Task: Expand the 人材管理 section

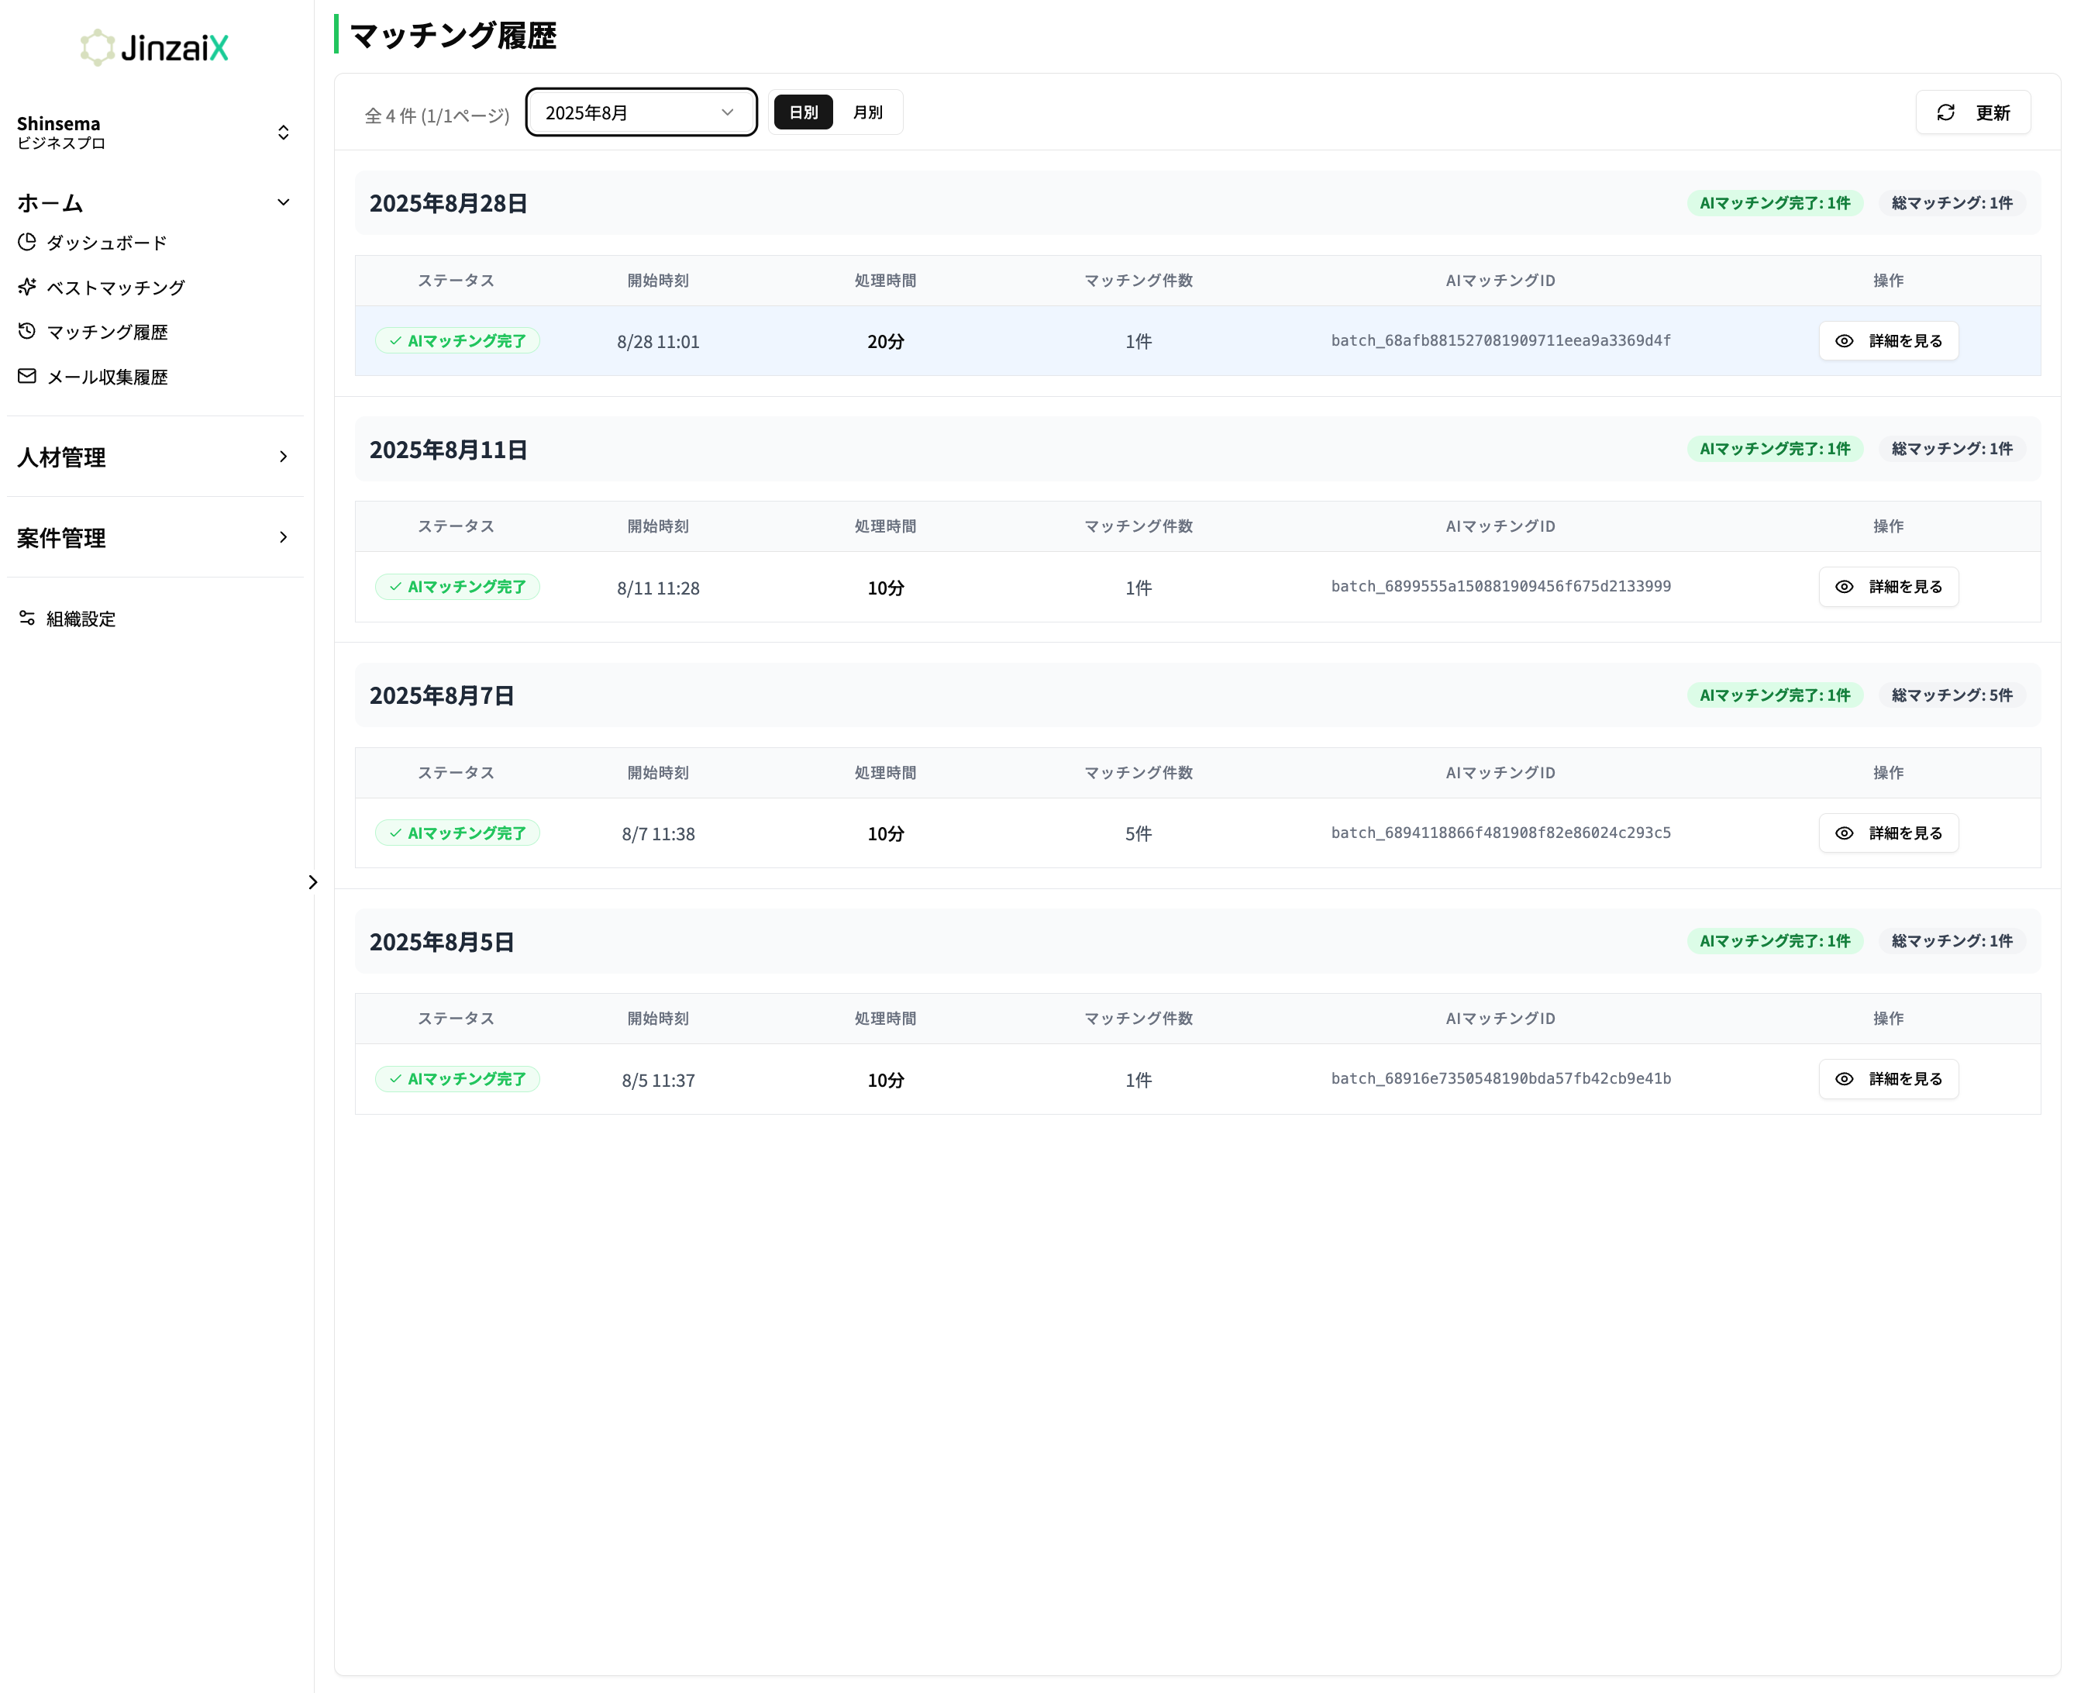Action: [x=155, y=457]
